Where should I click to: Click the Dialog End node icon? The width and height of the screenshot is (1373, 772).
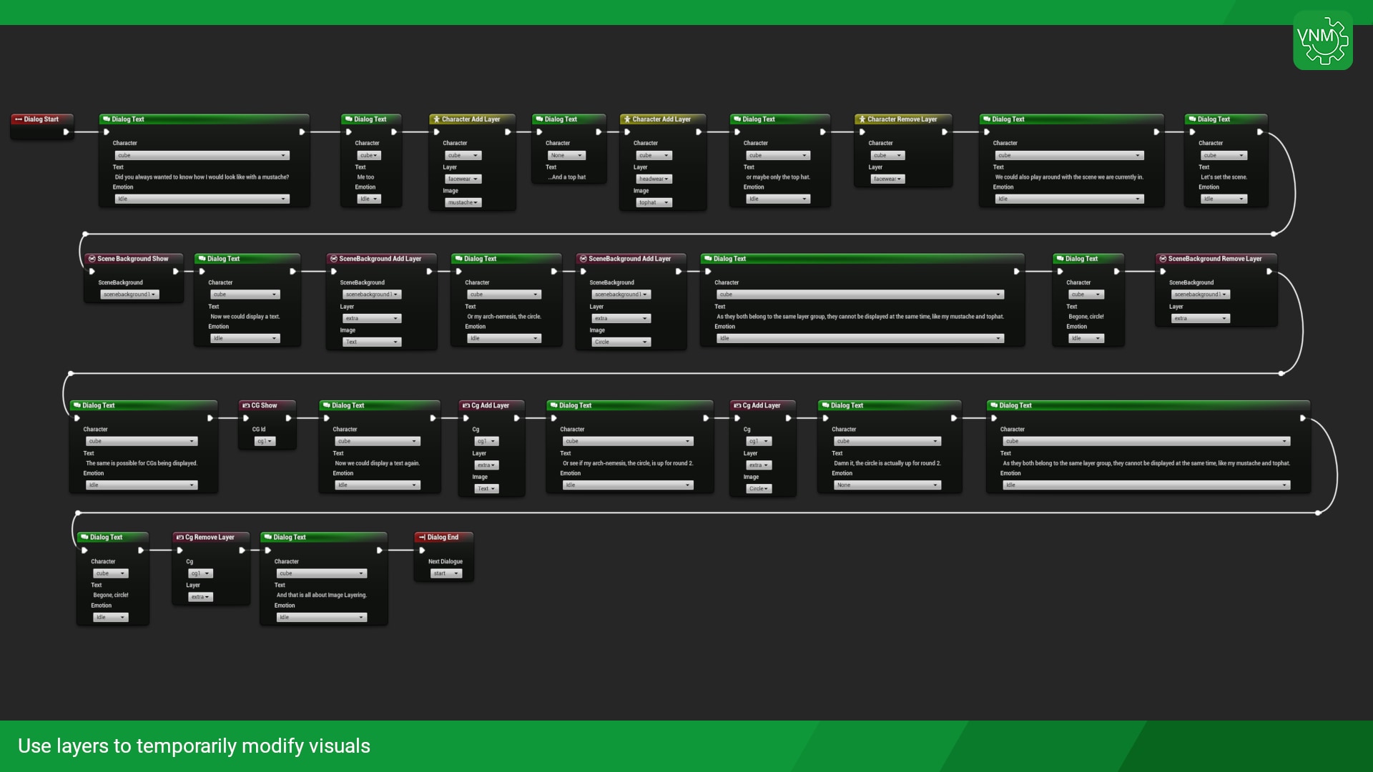tap(422, 538)
